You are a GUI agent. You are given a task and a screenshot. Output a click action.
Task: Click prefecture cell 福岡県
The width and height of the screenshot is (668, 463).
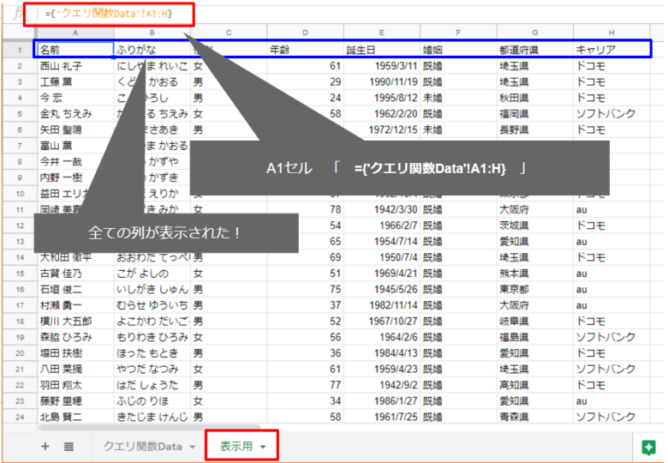coord(535,114)
